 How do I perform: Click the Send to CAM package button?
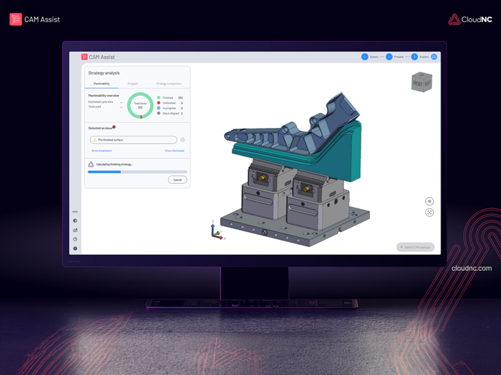[x=415, y=247]
